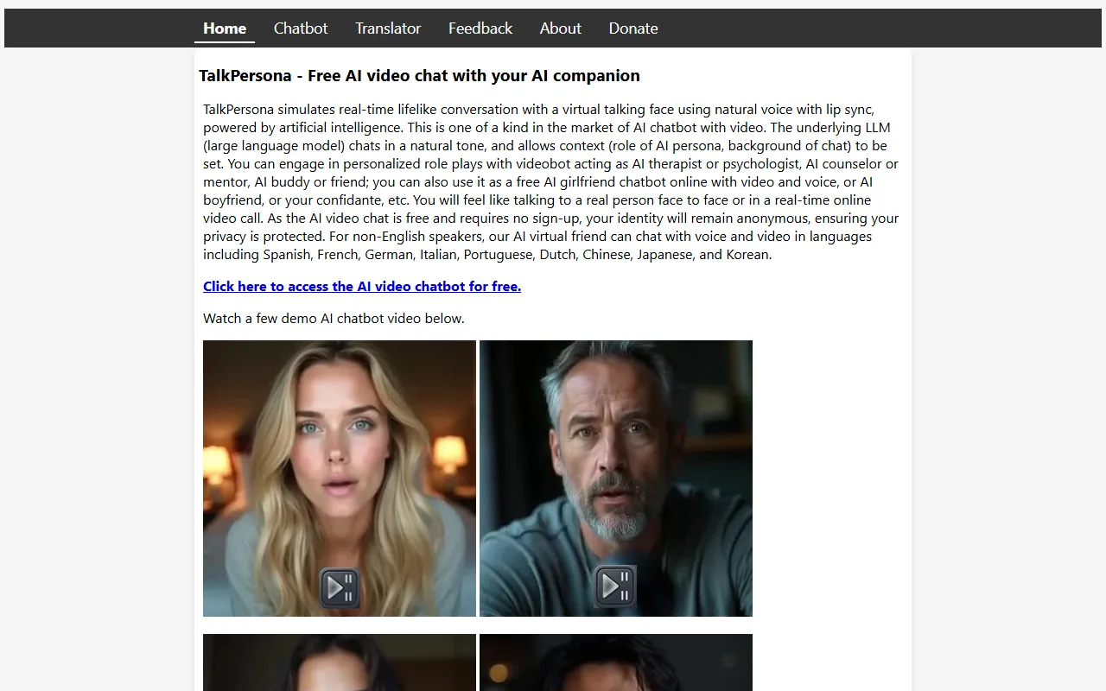
Task: Visit the About page
Action: (561, 29)
